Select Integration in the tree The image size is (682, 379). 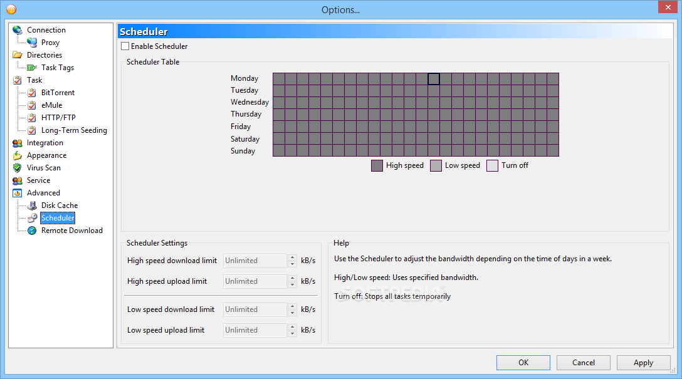[x=45, y=143]
